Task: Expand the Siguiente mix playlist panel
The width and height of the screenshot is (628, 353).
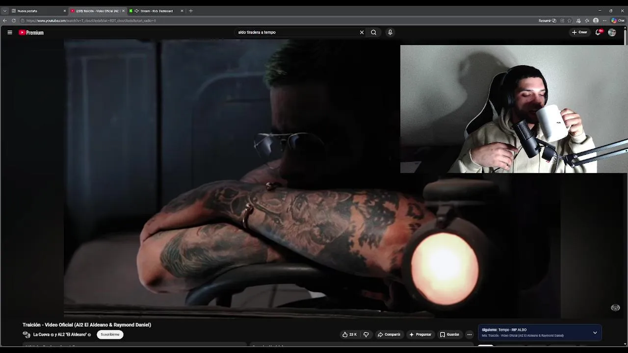Action: click(x=595, y=332)
